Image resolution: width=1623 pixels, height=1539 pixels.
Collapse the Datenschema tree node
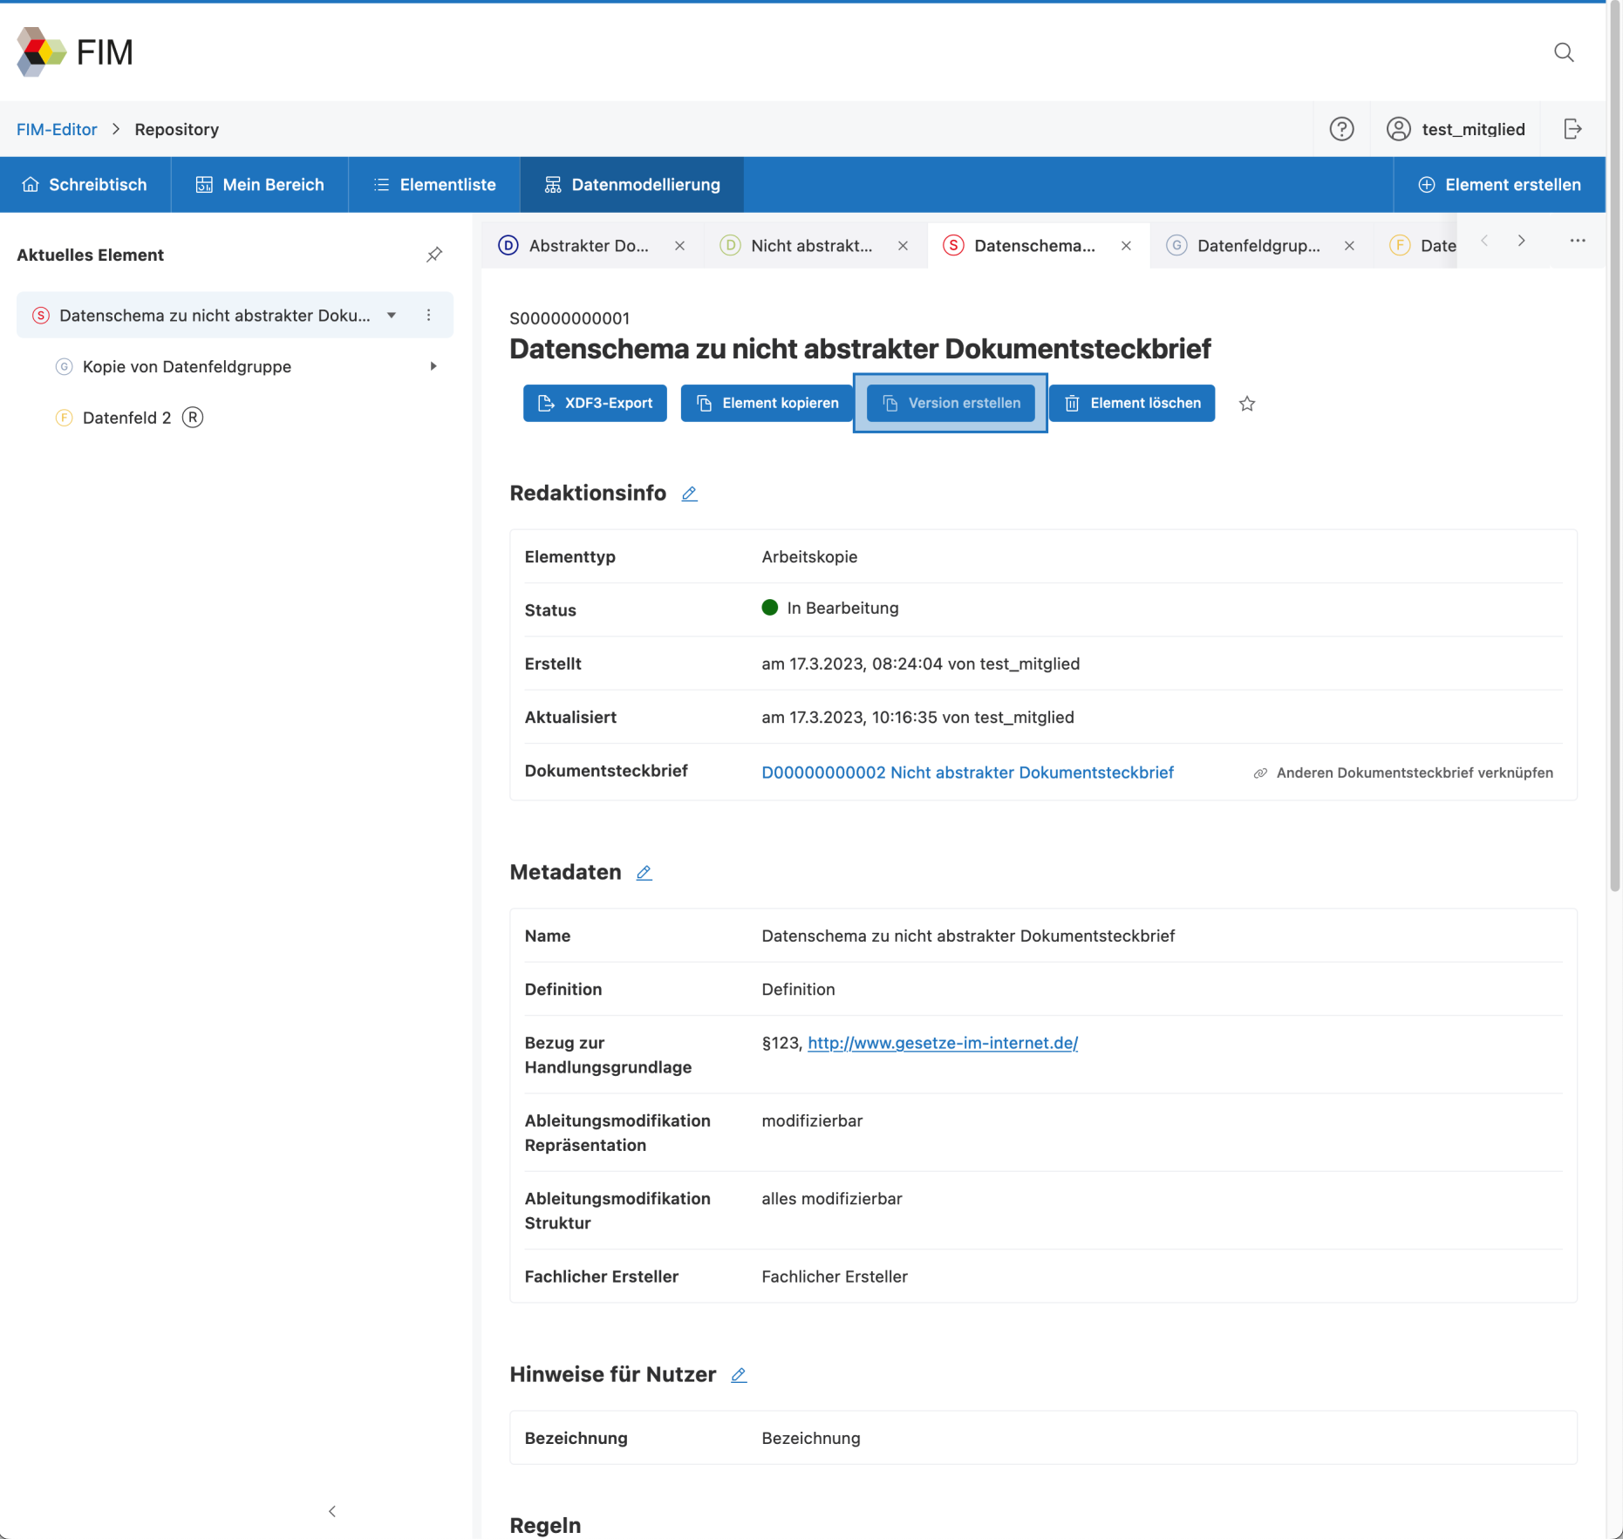[392, 316]
